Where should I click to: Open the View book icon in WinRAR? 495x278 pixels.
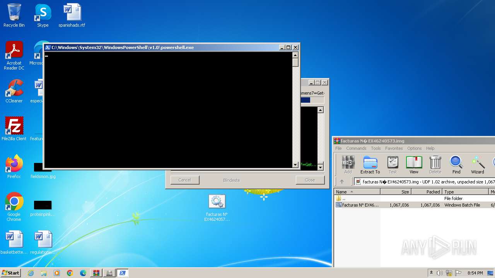coord(414,165)
